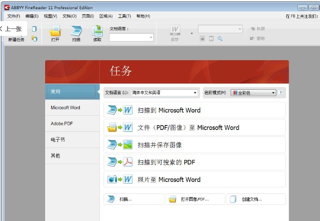Open the color mode full color dropdown
The width and height of the screenshot is (320, 221).
(253, 93)
